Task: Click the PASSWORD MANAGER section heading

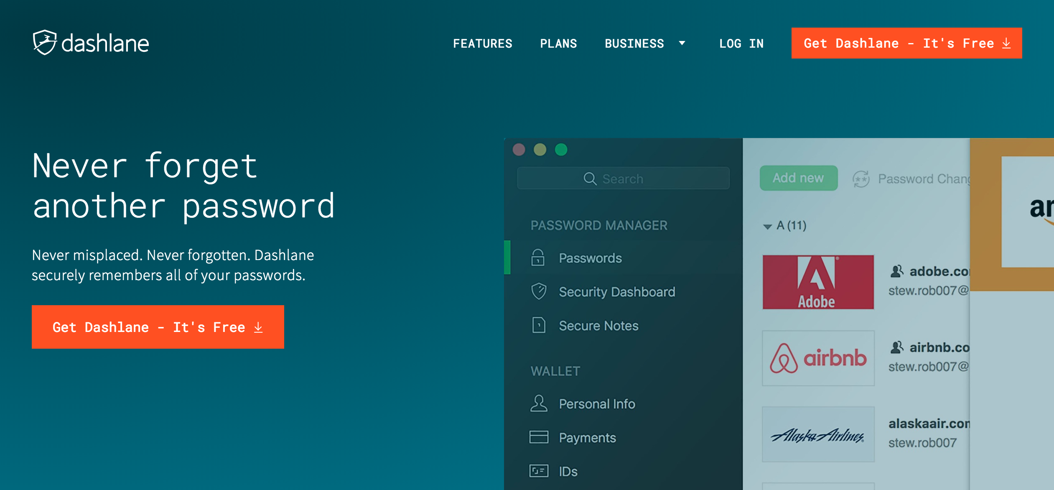Action: coord(599,225)
